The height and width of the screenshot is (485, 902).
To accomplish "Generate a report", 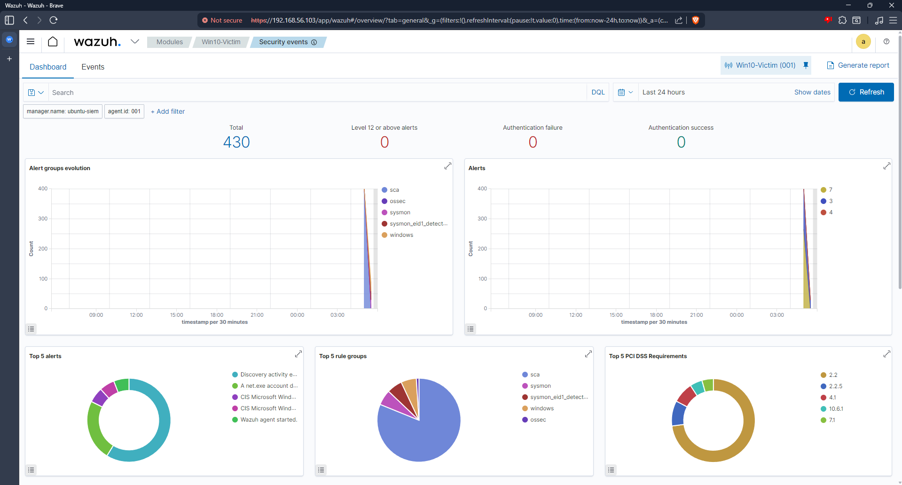I will pos(858,65).
